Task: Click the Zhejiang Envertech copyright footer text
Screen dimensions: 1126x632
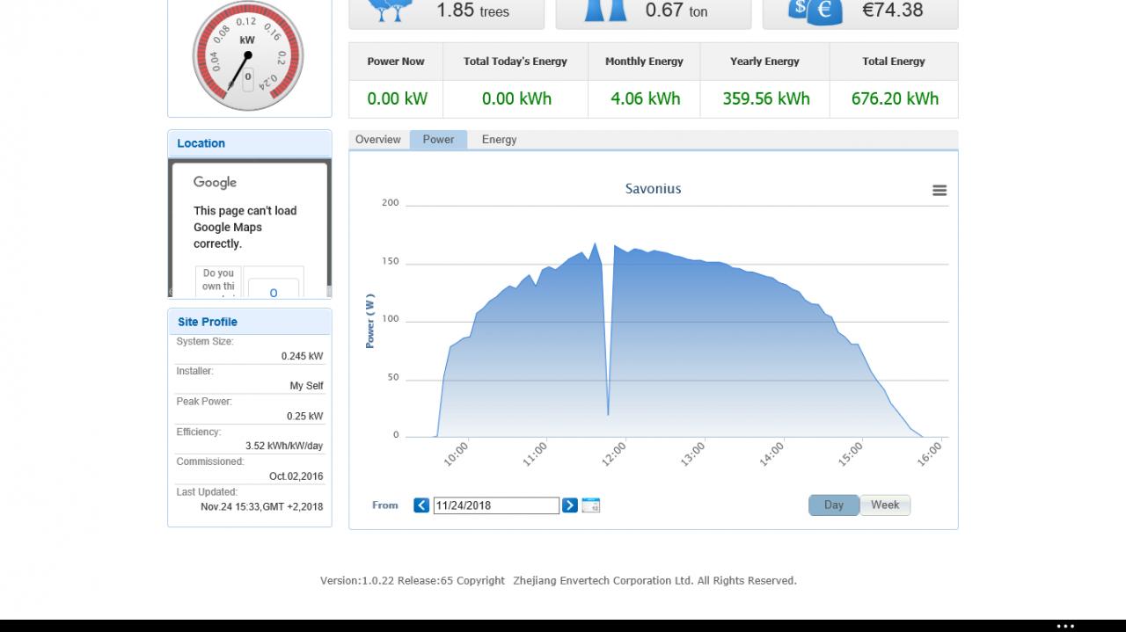Action: (x=559, y=580)
